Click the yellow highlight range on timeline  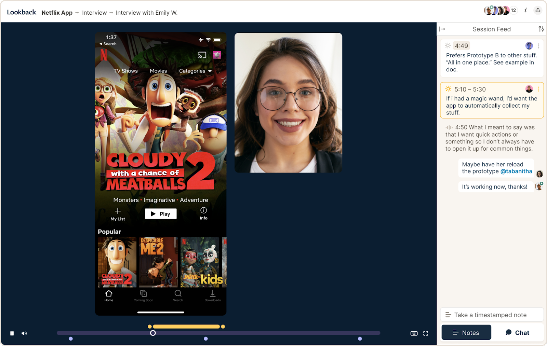(186, 327)
